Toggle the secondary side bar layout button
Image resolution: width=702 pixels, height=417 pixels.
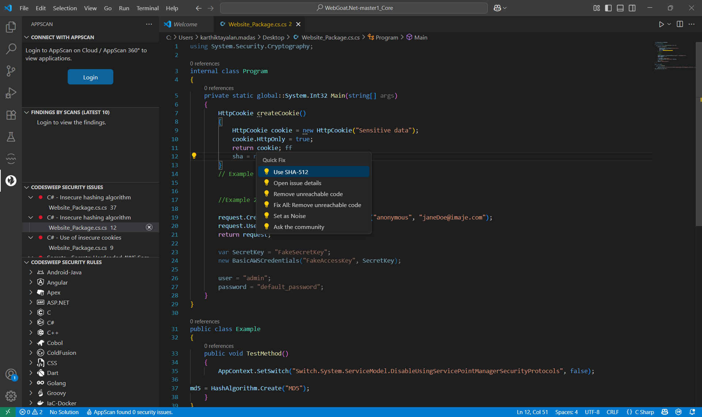tap(632, 8)
